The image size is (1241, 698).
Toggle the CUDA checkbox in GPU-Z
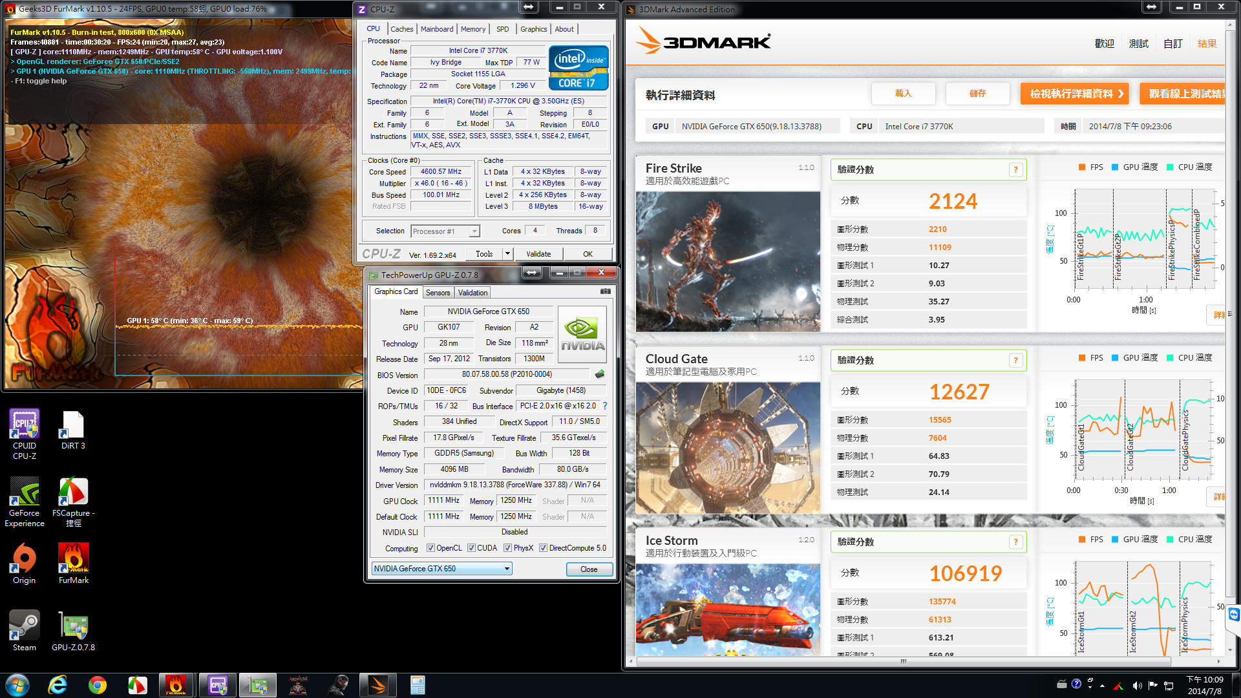click(x=471, y=548)
